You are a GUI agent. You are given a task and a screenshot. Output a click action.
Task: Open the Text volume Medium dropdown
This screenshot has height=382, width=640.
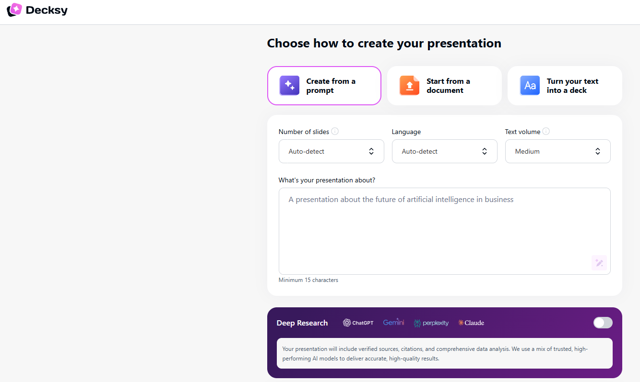click(x=558, y=151)
